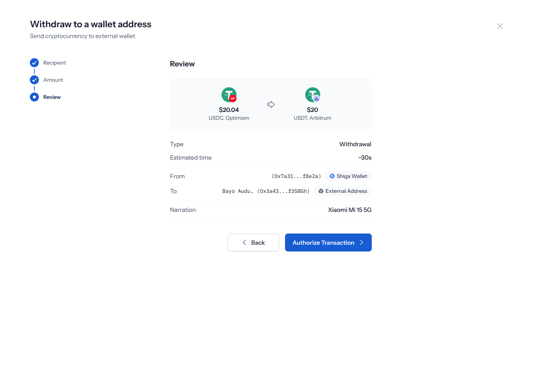Image resolution: width=538 pixels, height=382 pixels.
Task: Click the USDC Optimism token icon
Action: [x=229, y=95]
